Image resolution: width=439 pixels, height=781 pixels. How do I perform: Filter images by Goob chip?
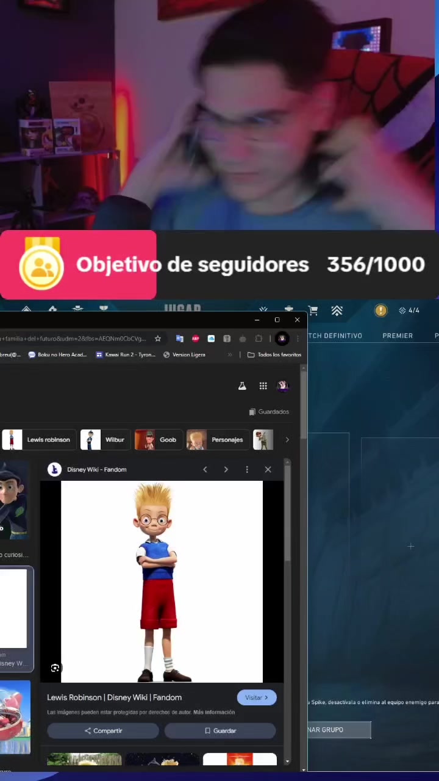pos(157,439)
